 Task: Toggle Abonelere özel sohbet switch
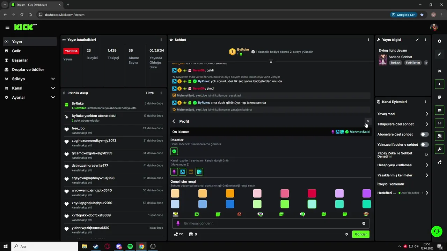click(425, 134)
